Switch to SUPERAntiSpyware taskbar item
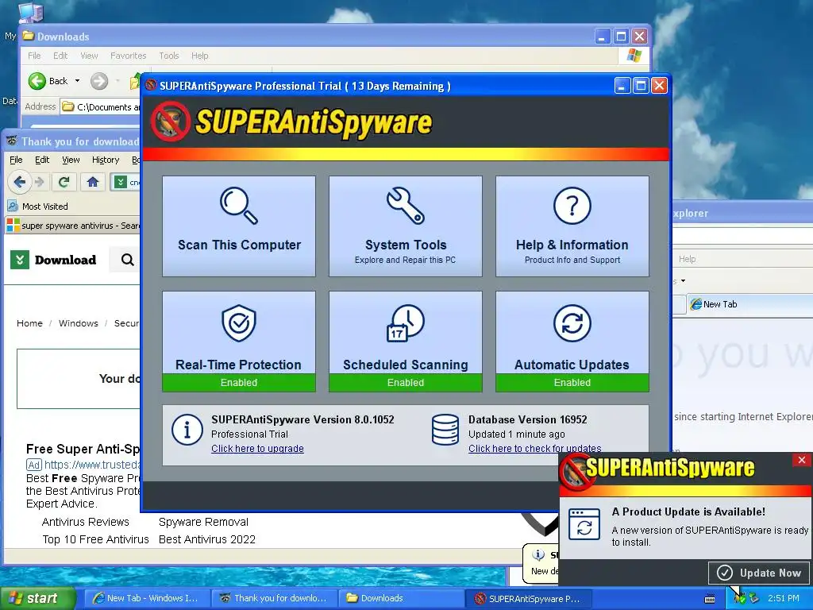The image size is (813, 610). coord(529,598)
